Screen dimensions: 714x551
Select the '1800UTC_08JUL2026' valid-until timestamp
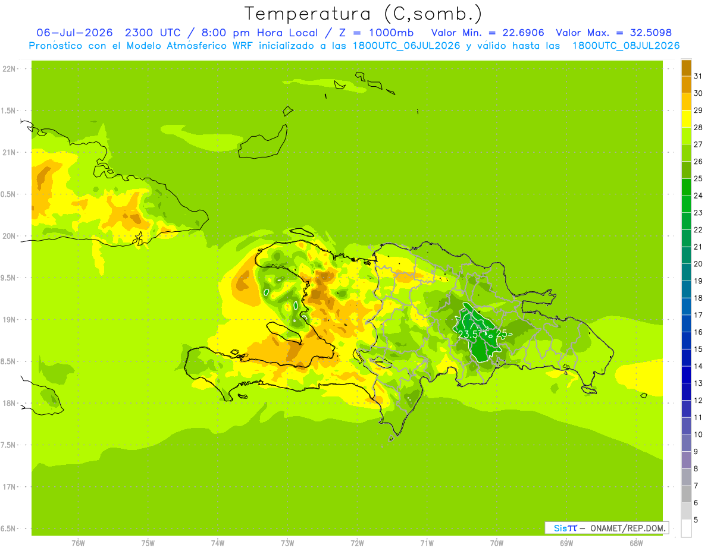pos(626,46)
